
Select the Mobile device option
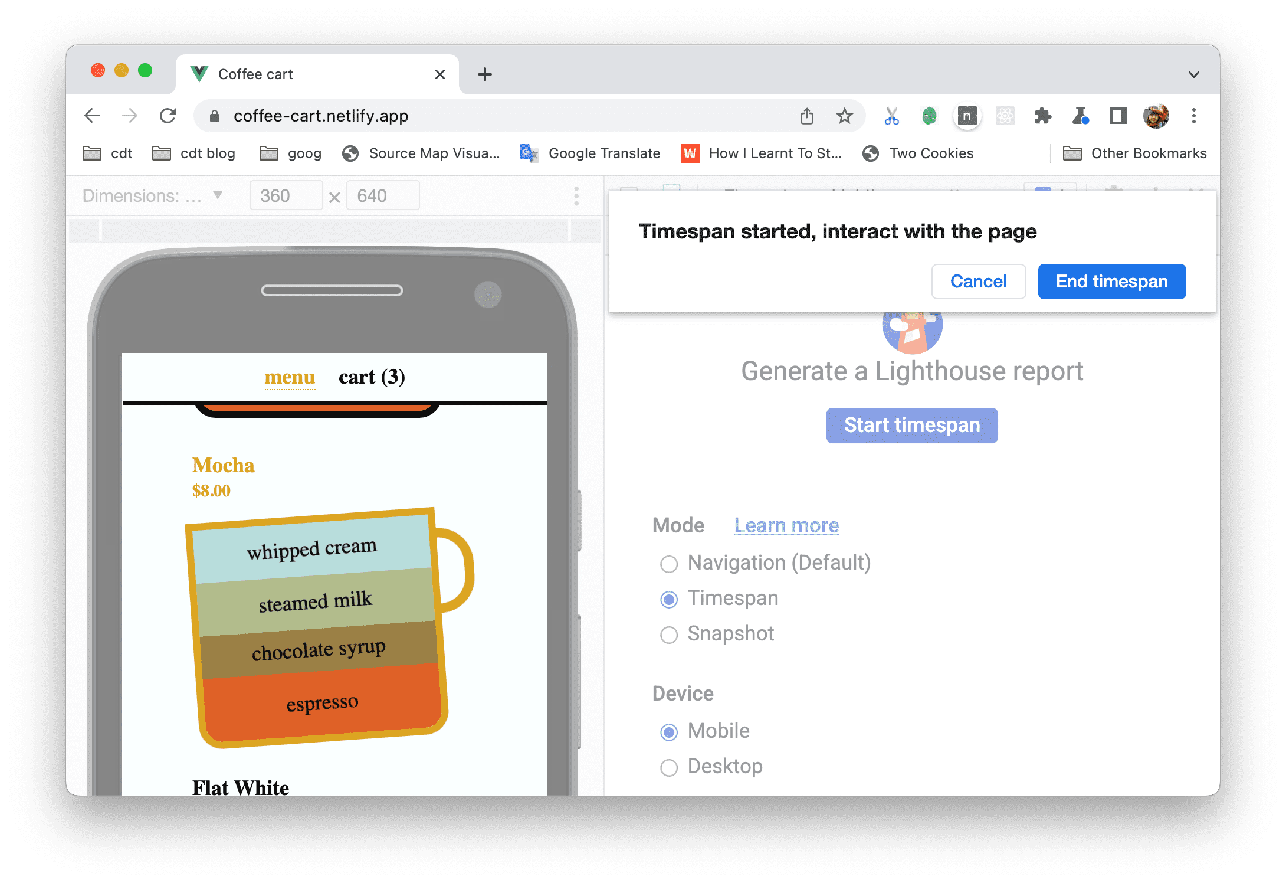coord(671,731)
